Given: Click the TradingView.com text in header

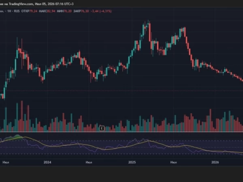Looking at the screenshot, I should click(x=21, y=4).
